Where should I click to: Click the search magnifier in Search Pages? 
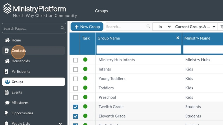tap(62, 28)
